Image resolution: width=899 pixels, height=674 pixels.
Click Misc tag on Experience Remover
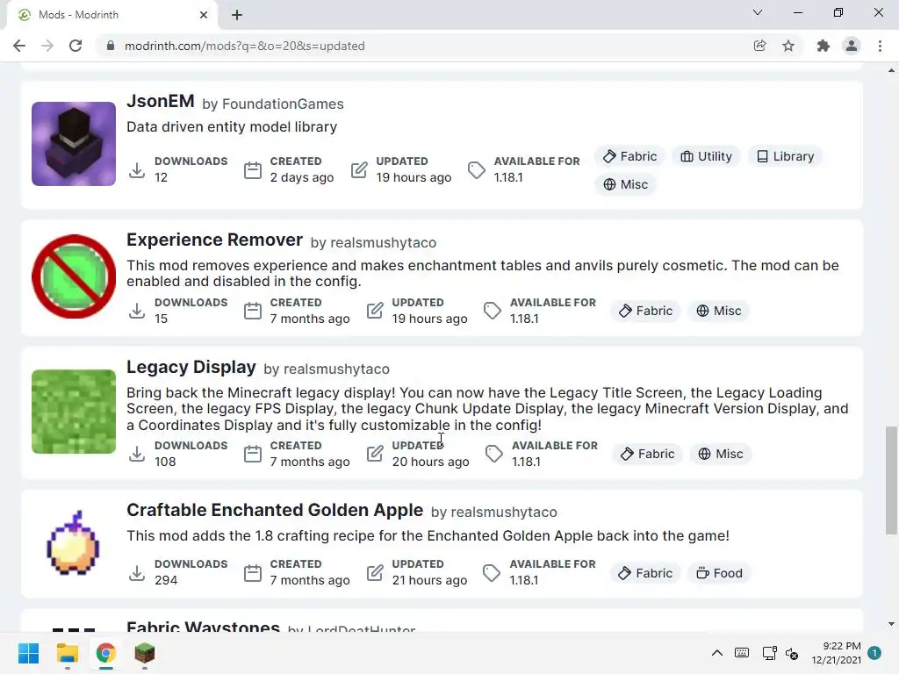tap(718, 311)
